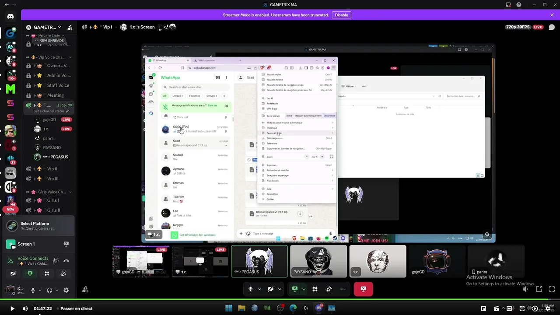560x315 pixels.
Task: Mute microphone in user panel
Action: [x=33, y=290]
